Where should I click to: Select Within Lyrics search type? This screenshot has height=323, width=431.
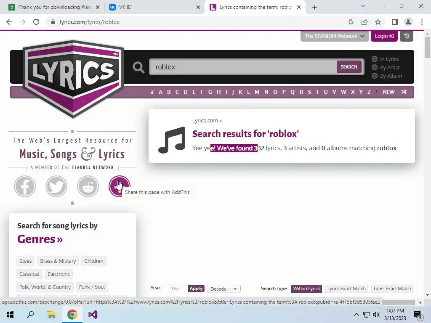[x=306, y=289]
